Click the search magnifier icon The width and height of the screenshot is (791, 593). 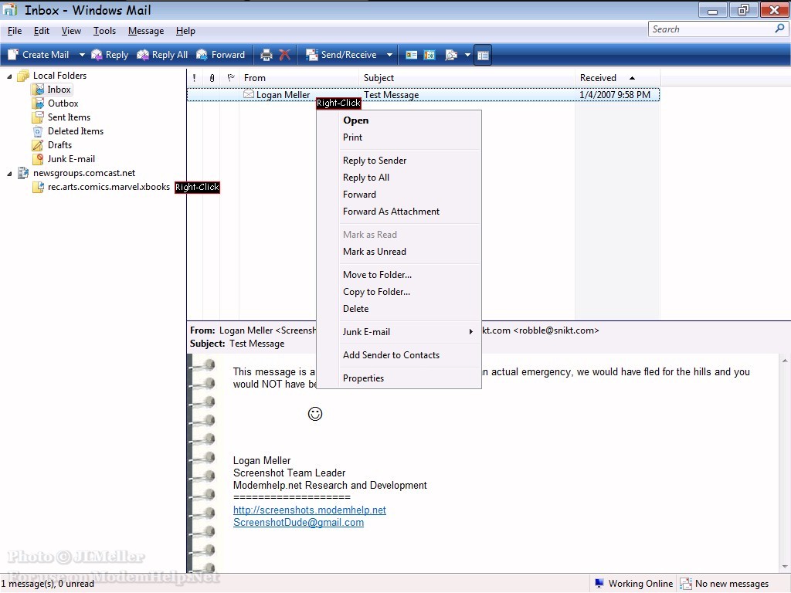tap(779, 29)
